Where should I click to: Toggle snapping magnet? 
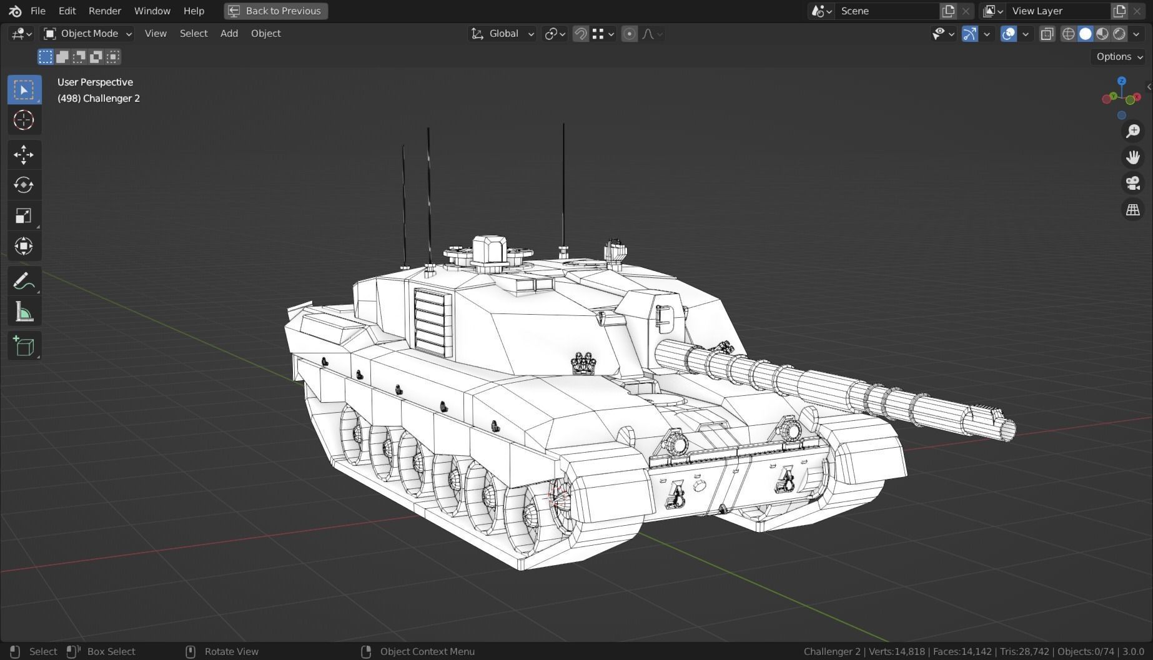tap(580, 34)
